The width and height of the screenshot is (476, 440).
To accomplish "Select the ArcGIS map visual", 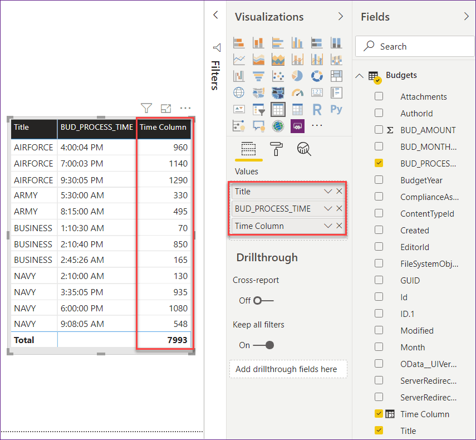I will click(278, 126).
